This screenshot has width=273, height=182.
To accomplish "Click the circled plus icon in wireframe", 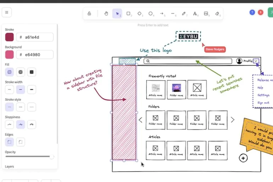I will (x=243, y=158).
